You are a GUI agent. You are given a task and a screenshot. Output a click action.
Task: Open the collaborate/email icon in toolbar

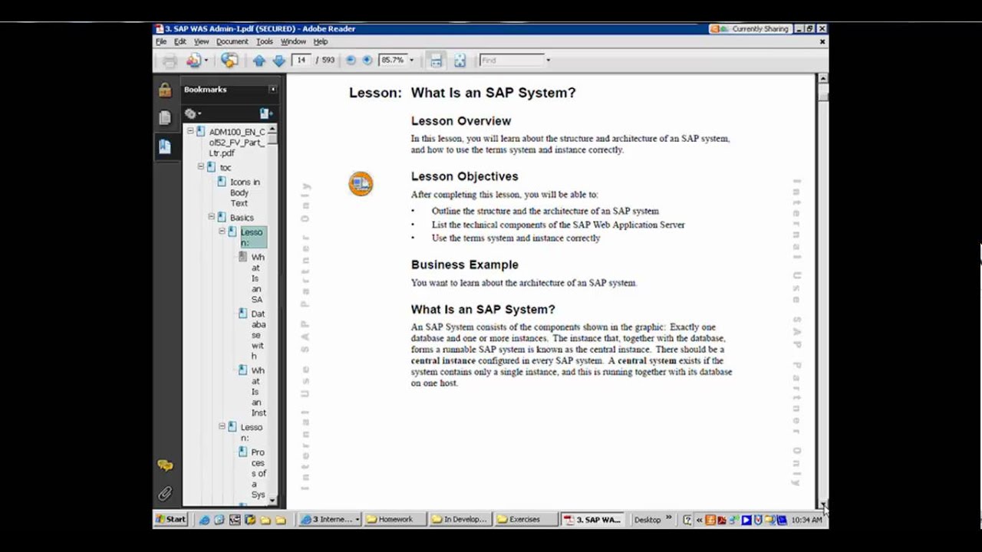[x=193, y=61]
